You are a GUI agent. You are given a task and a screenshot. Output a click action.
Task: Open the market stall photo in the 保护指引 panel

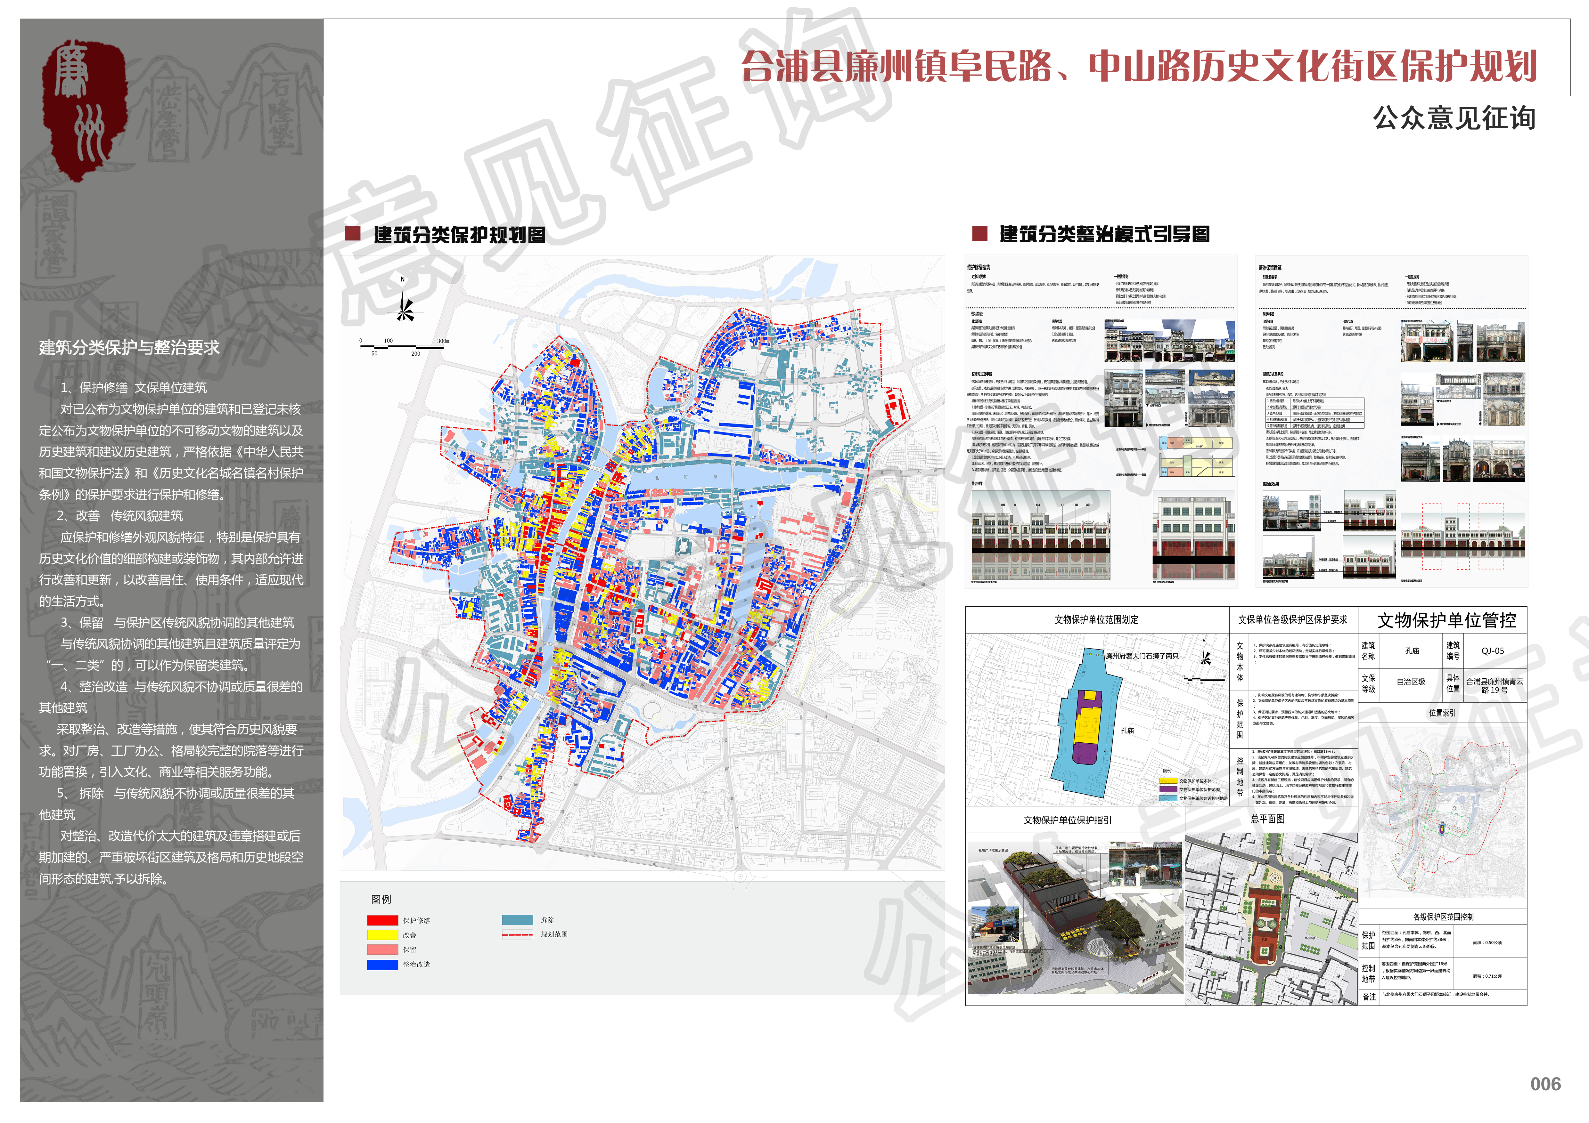click(1145, 864)
